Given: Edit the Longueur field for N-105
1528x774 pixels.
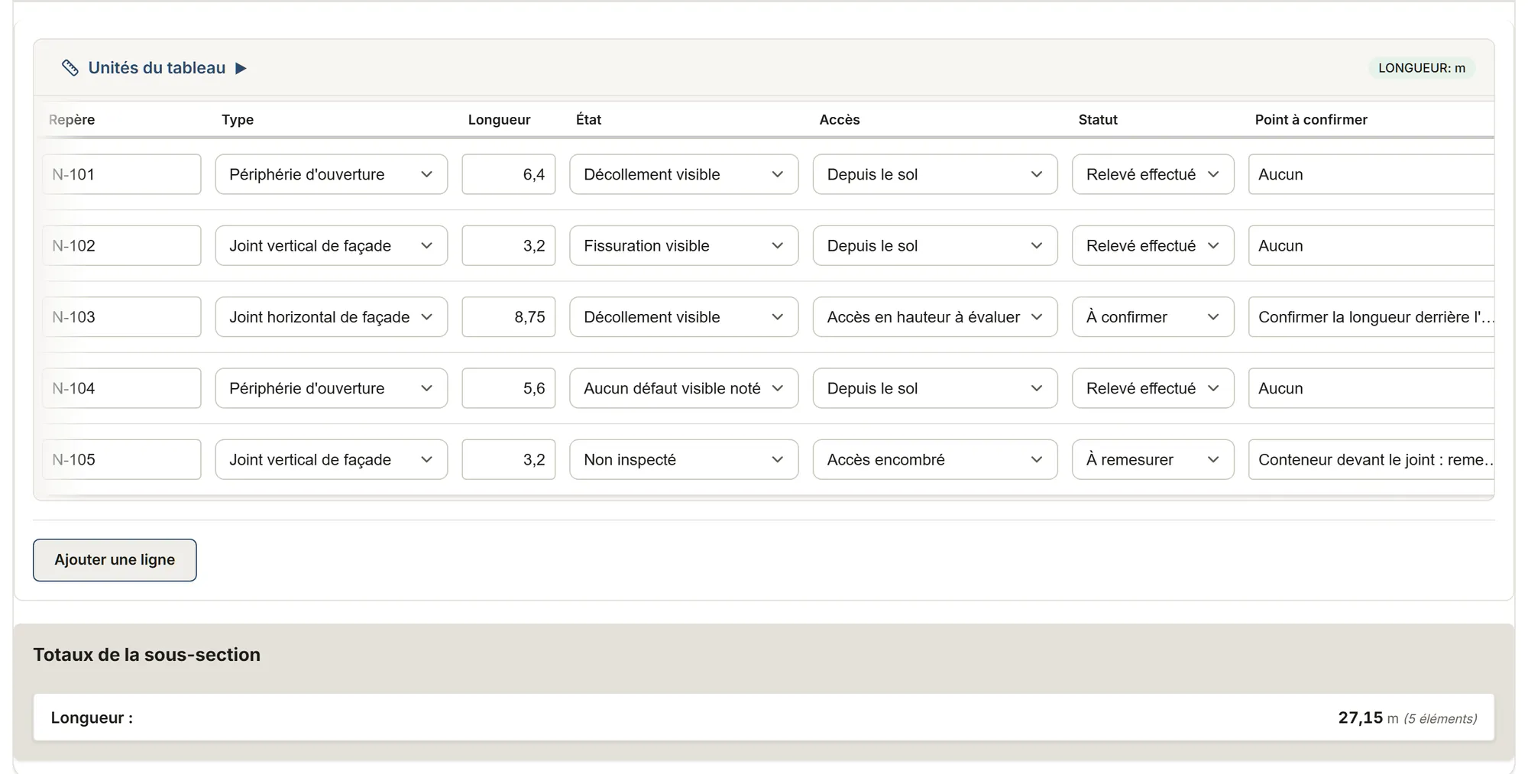Looking at the screenshot, I should pos(509,459).
